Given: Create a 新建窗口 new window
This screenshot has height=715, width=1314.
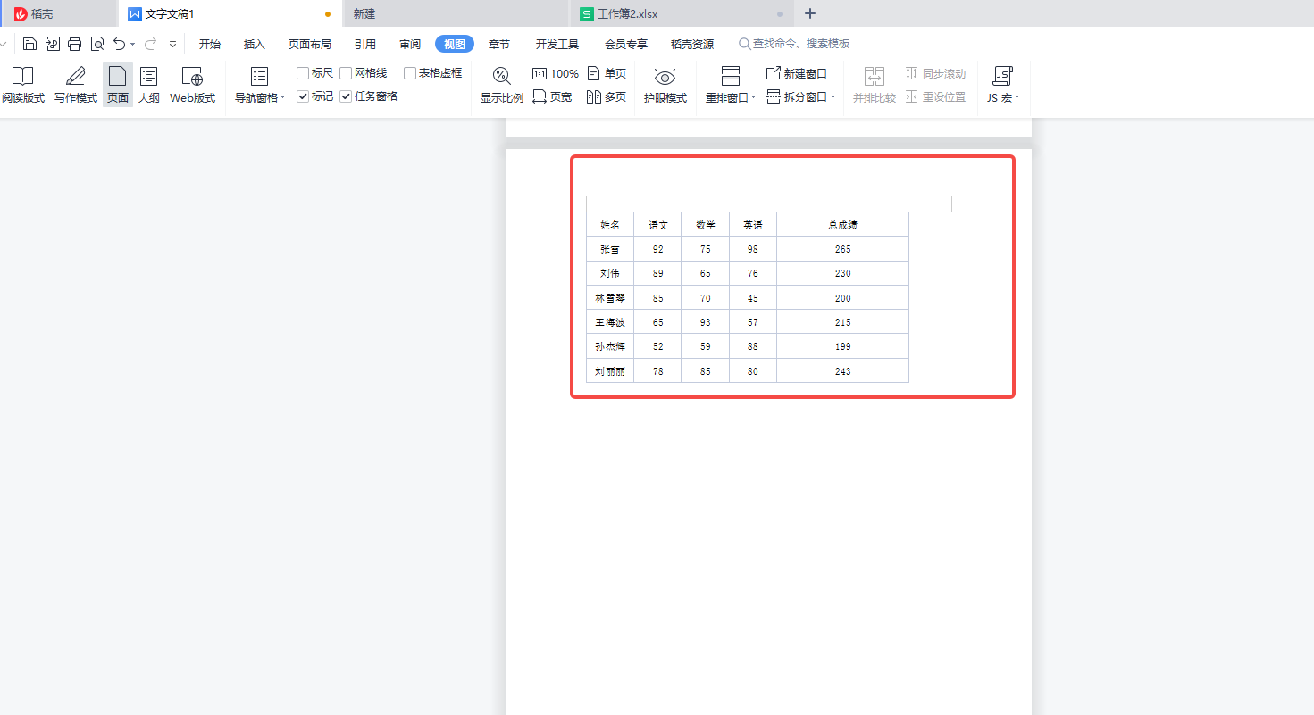Looking at the screenshot, I should pos(796,73).
